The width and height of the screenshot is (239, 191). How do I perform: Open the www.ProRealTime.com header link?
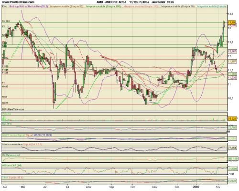tap(19, 2)
